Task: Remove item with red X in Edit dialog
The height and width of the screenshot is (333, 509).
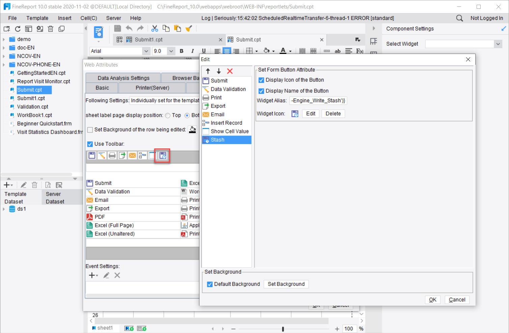Action: point(230,71)
